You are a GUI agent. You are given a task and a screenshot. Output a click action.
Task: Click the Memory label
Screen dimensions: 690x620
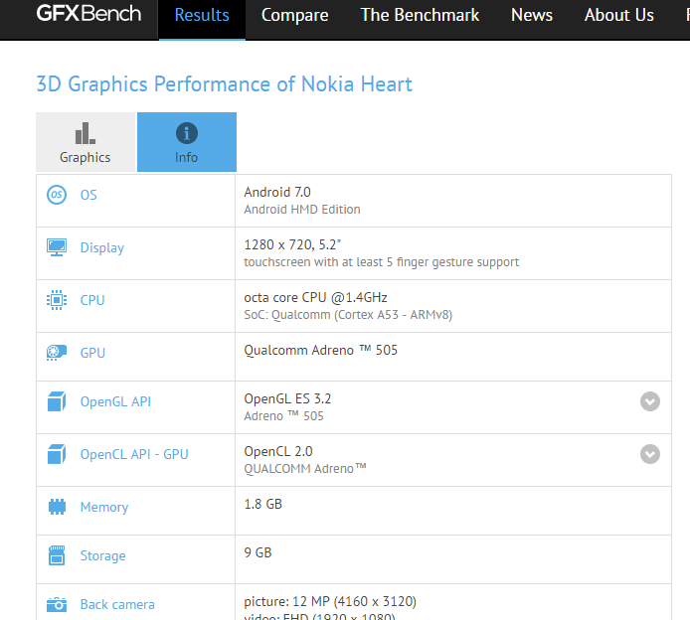click(x=104, y=508)
